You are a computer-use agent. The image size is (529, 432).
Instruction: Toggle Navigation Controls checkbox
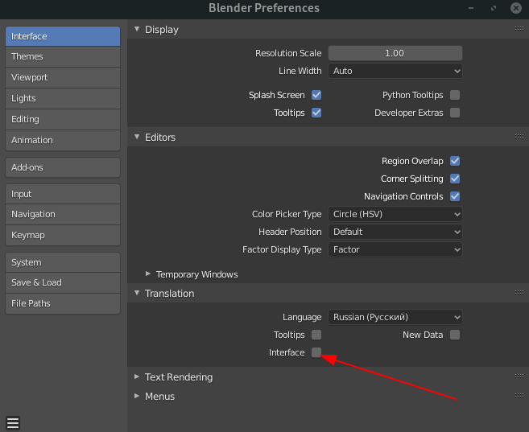tap(455, 196)
